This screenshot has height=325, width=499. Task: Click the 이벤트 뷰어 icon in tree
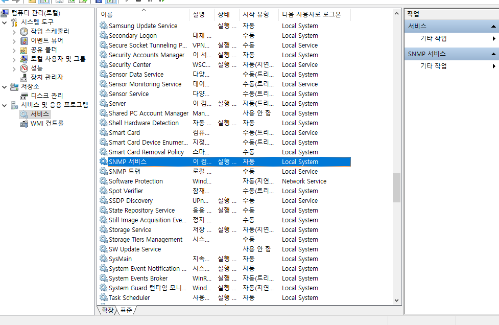point(24,40)
